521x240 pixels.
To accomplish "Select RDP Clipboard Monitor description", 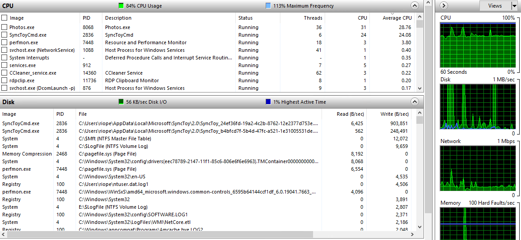I will tap(132, 80).
